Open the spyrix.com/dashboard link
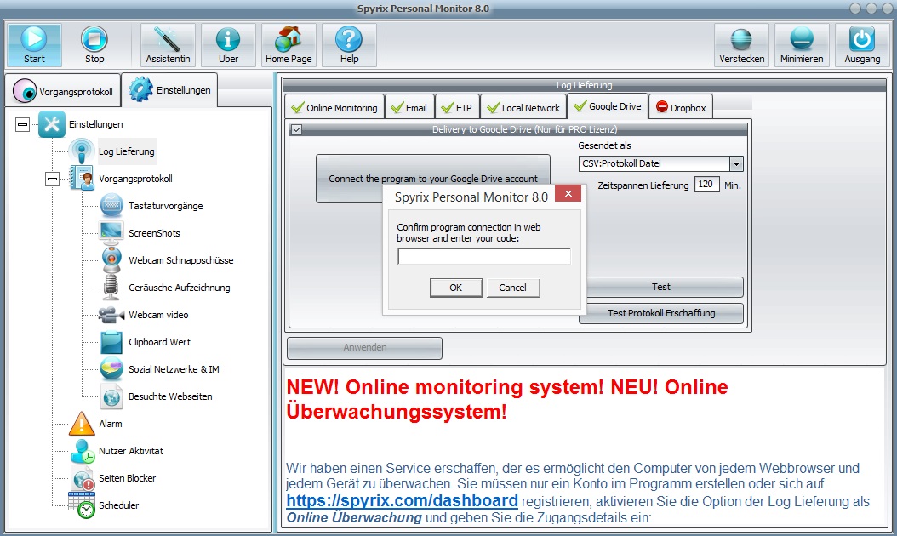The image size is (897, 536). pyautogui.click(x=403, y=500)
